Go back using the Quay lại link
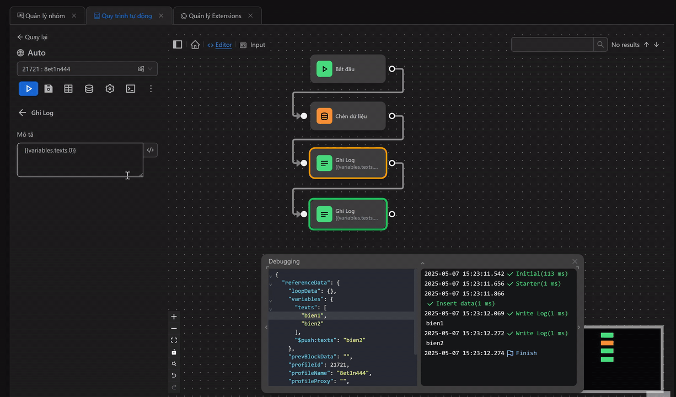The width and height of the screenshot is (676, 397). tap(31, 37)
